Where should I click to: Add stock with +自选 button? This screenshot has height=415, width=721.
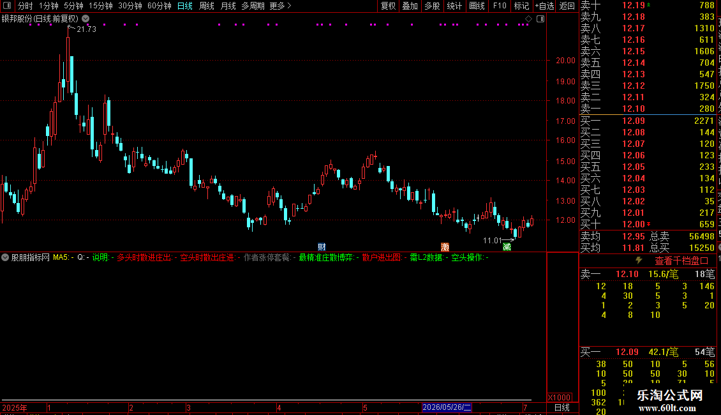[x=544, y=6]
